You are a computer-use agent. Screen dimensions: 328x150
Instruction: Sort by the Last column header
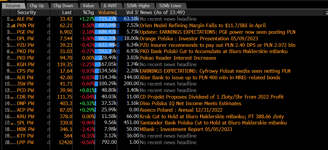coord(67,12)
